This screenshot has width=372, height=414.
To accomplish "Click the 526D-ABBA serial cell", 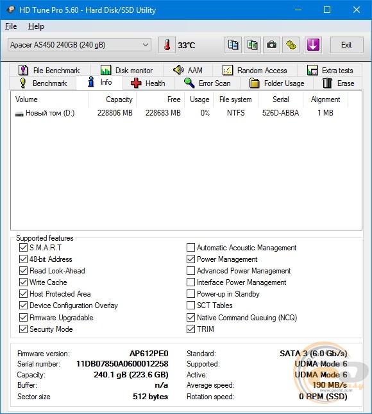I will 280,113.
